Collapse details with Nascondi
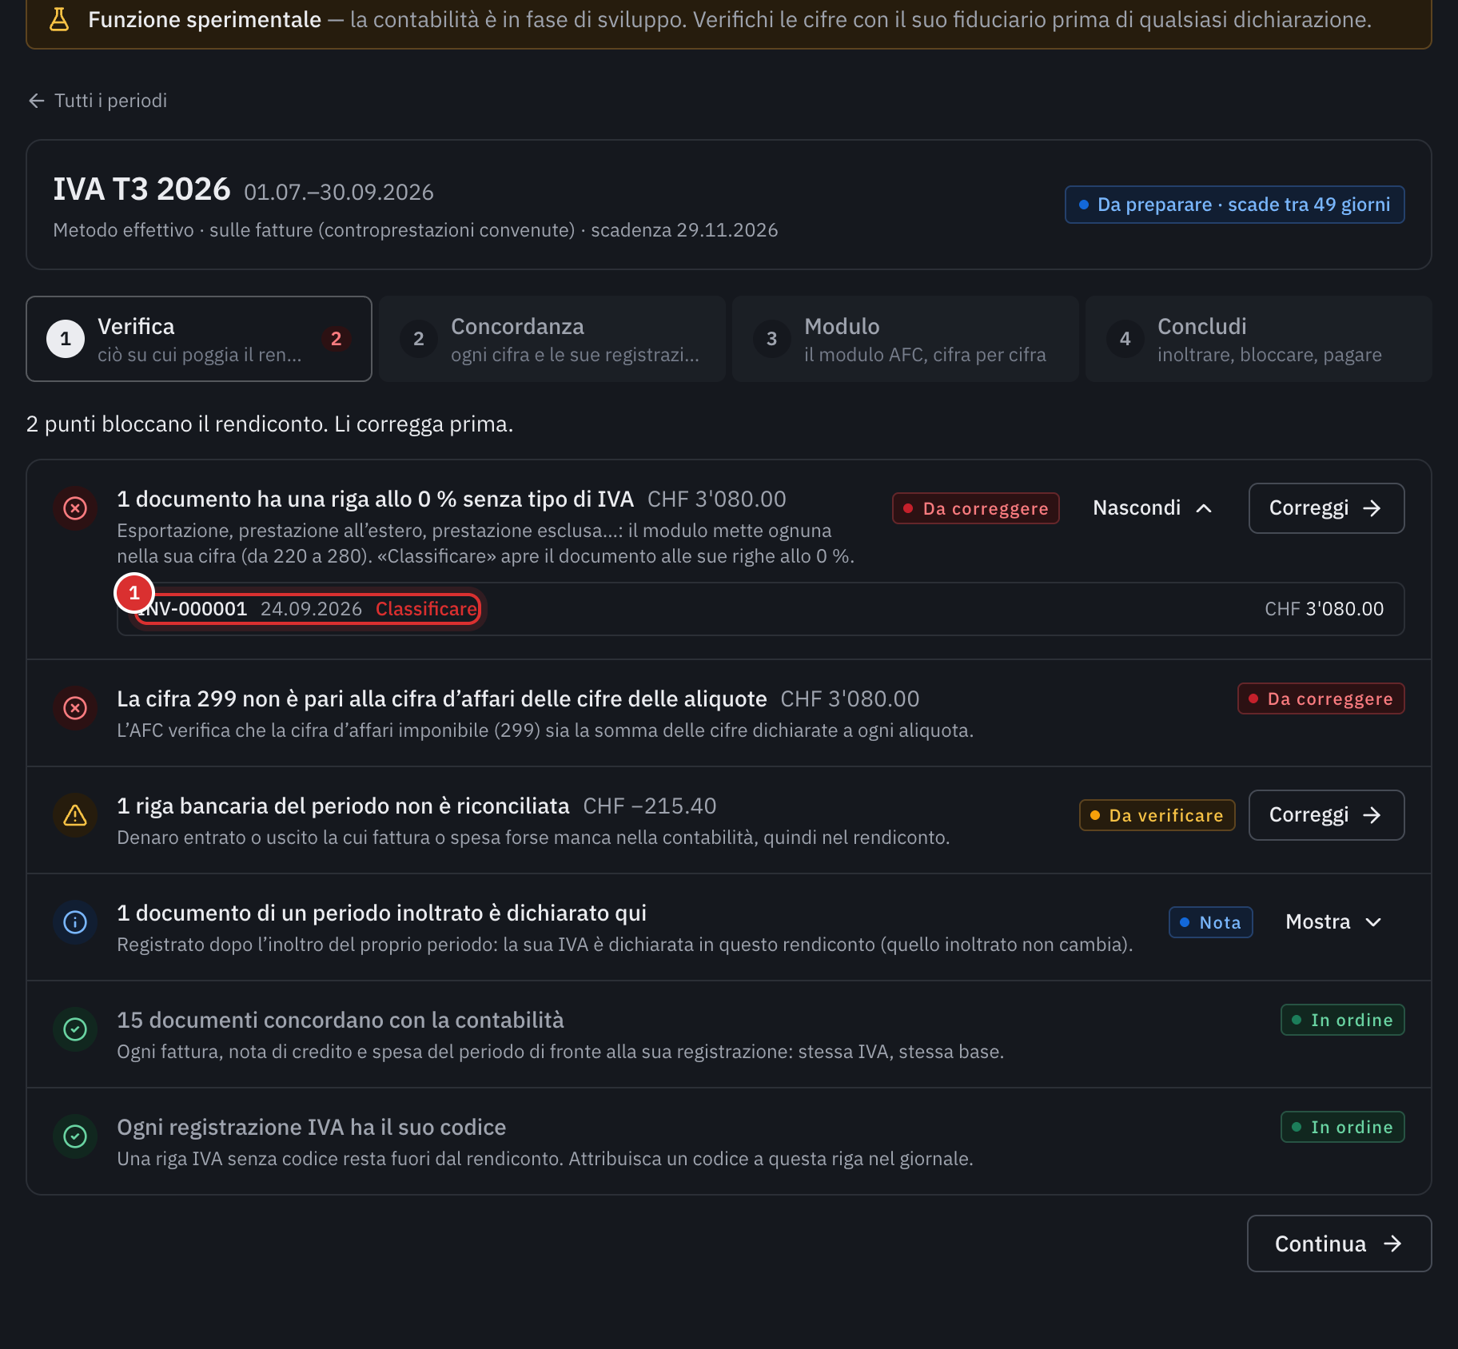1458x1349 pixels. 1153,508
